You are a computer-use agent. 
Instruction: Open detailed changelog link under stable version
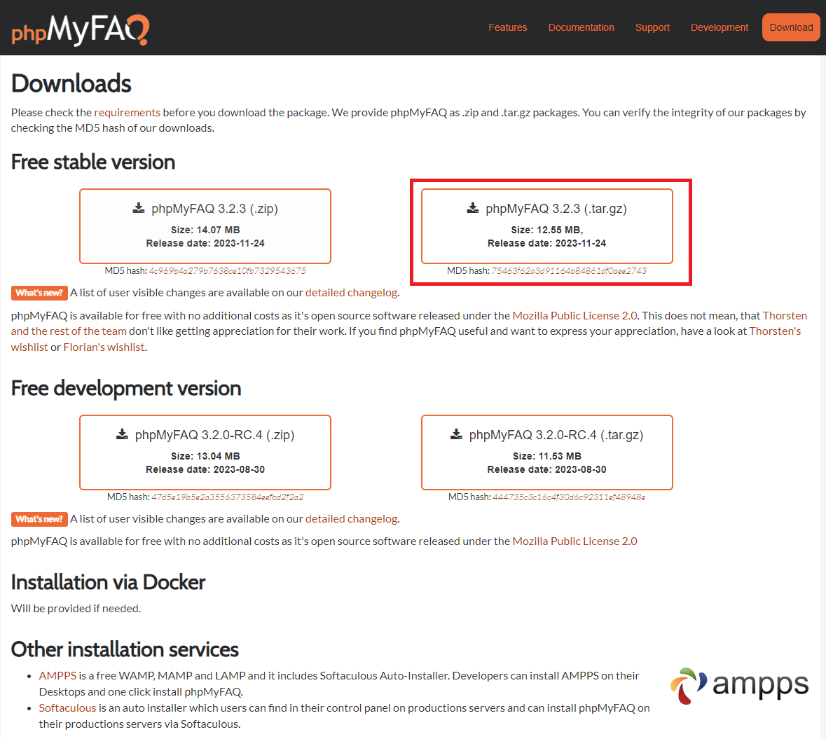(x=352, y=293)
